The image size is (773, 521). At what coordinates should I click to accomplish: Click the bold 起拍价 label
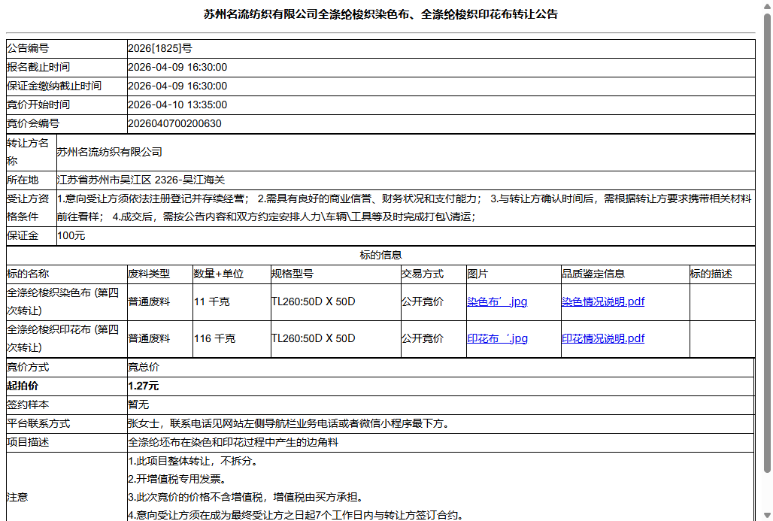click(x=23, y=386)
